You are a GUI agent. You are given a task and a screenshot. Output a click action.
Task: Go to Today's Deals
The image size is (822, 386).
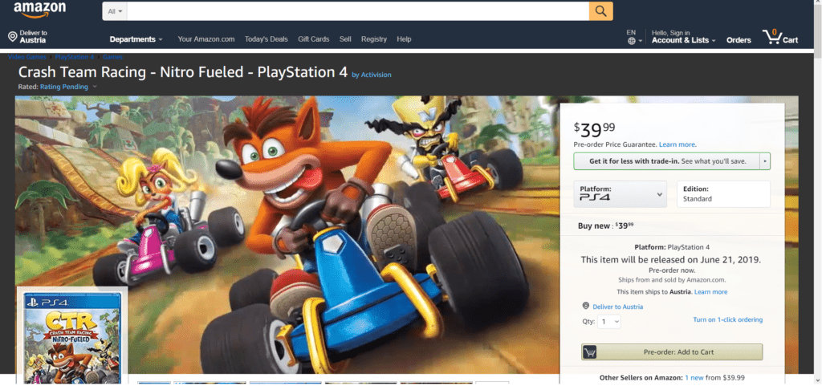(x=267, y=39)
